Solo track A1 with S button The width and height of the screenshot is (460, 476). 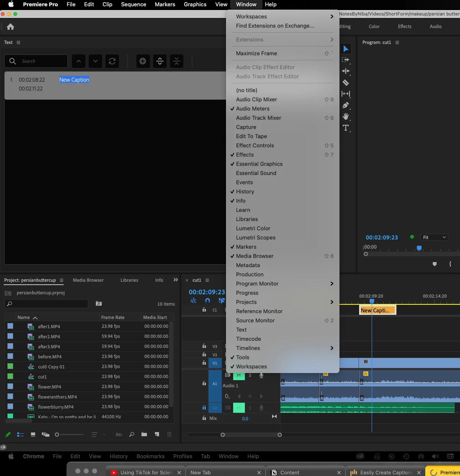click(x=250, y=376)
